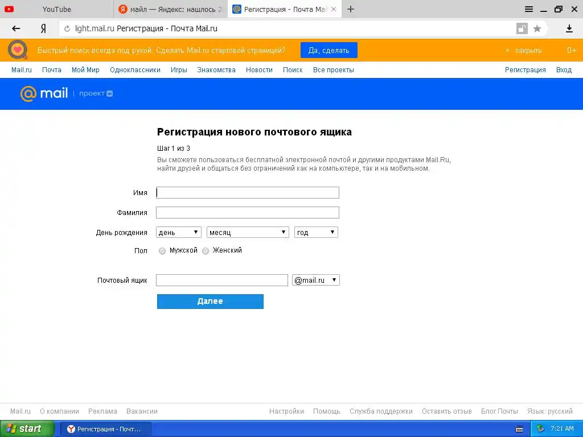Switch to the Яндекс search results tab
The height and width of the screenshot is (437, 583).
[171, 9]
